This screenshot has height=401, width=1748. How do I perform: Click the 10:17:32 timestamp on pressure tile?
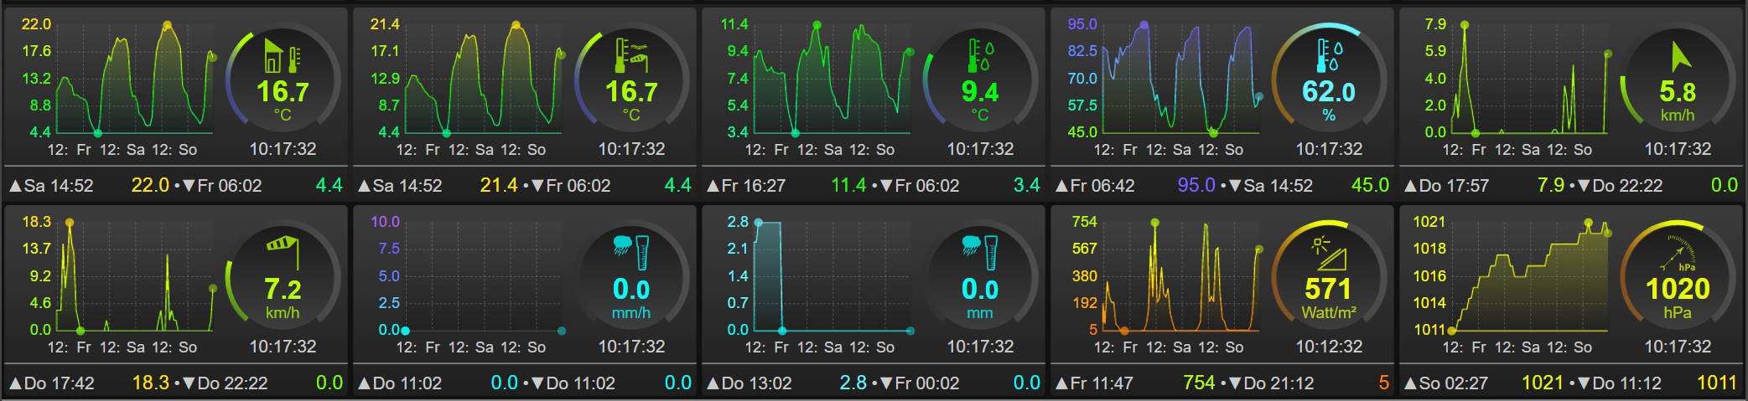pyautogui.click(x=1678, y=347)
